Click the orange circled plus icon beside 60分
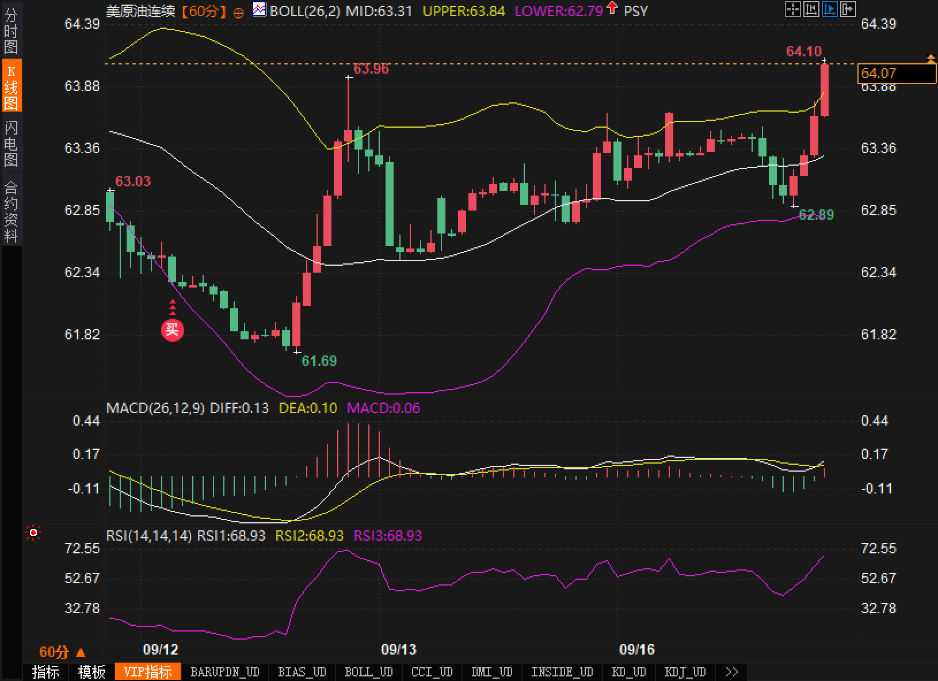 (x=238, y=13)
